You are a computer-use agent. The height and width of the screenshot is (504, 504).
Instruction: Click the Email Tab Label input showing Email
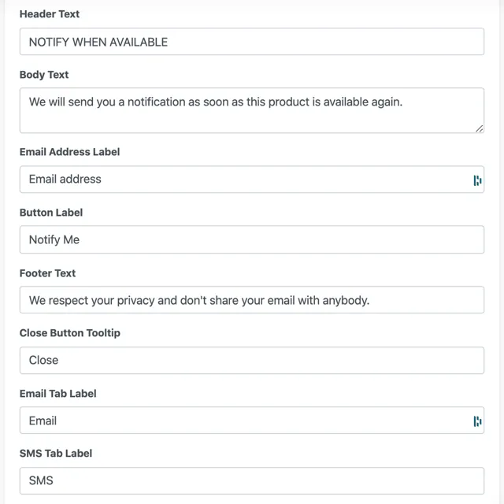pos(252,421)
